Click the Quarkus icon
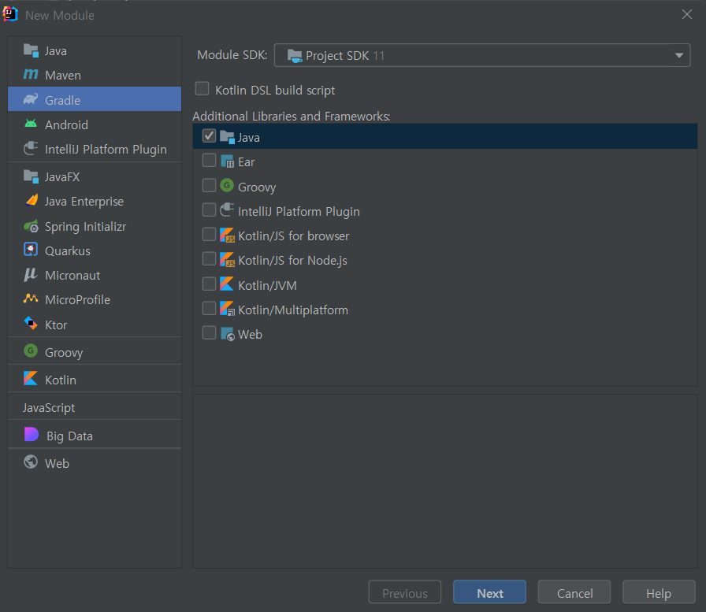This screenshot has height=612, width=706. 31,250
